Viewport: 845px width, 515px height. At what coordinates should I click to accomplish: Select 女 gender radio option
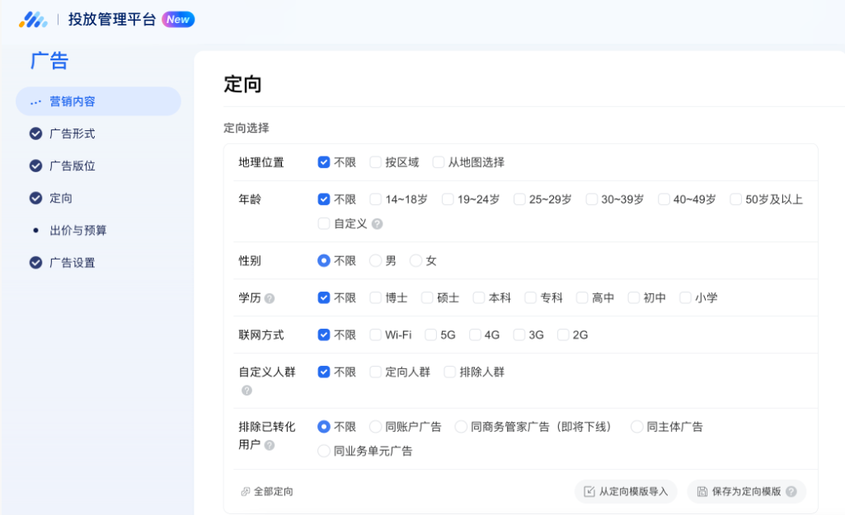click(x=417, y=260)
